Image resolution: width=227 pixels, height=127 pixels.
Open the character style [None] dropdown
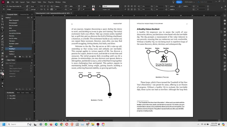(x=120, y=6)
